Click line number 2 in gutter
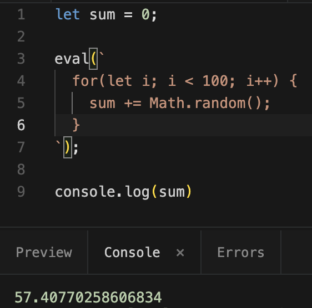This screenshot has height=308, width=312. pos(21,37)
